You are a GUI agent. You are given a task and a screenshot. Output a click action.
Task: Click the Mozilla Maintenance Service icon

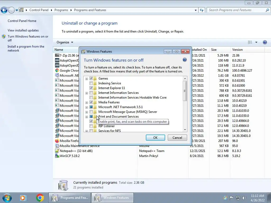coord(57,146)
